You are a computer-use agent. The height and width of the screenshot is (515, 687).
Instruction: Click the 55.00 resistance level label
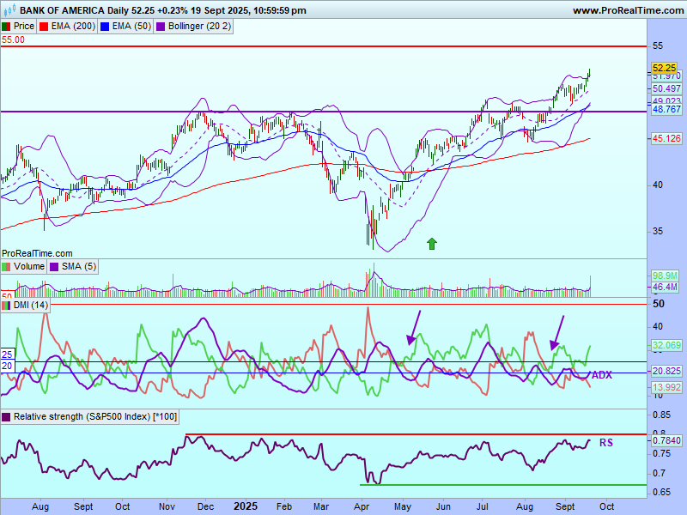tap(13, 39)
